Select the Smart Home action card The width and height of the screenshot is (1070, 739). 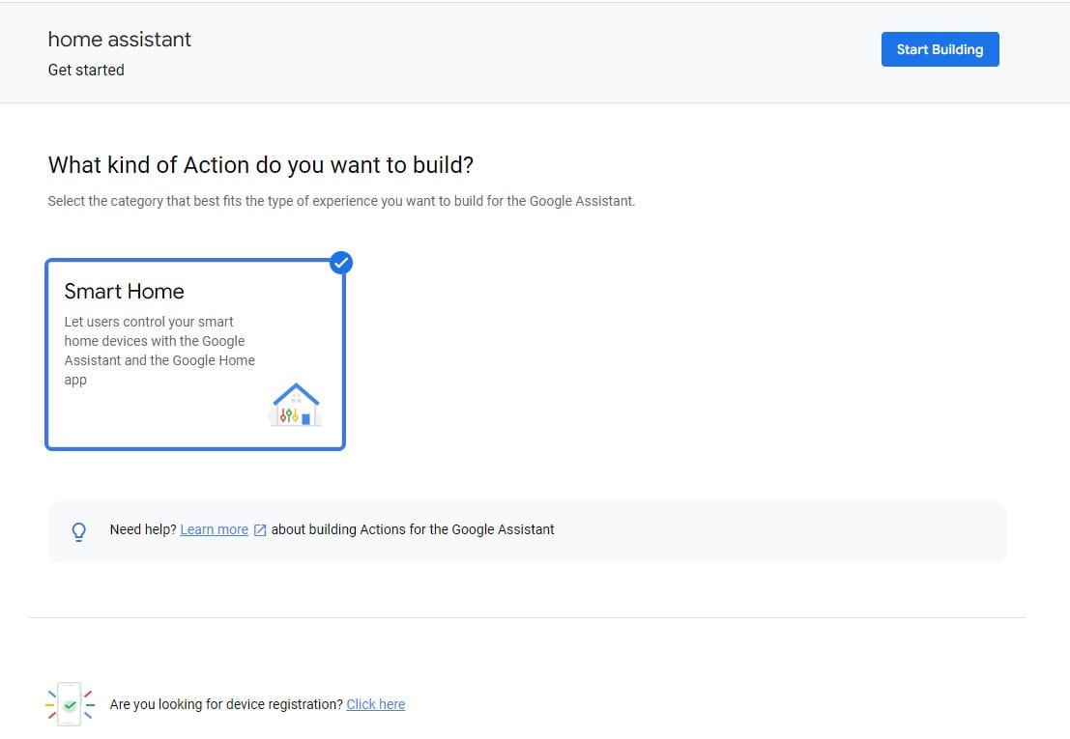pos(195,355)
